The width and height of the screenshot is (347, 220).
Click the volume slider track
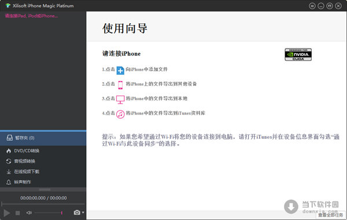[49, 212]
